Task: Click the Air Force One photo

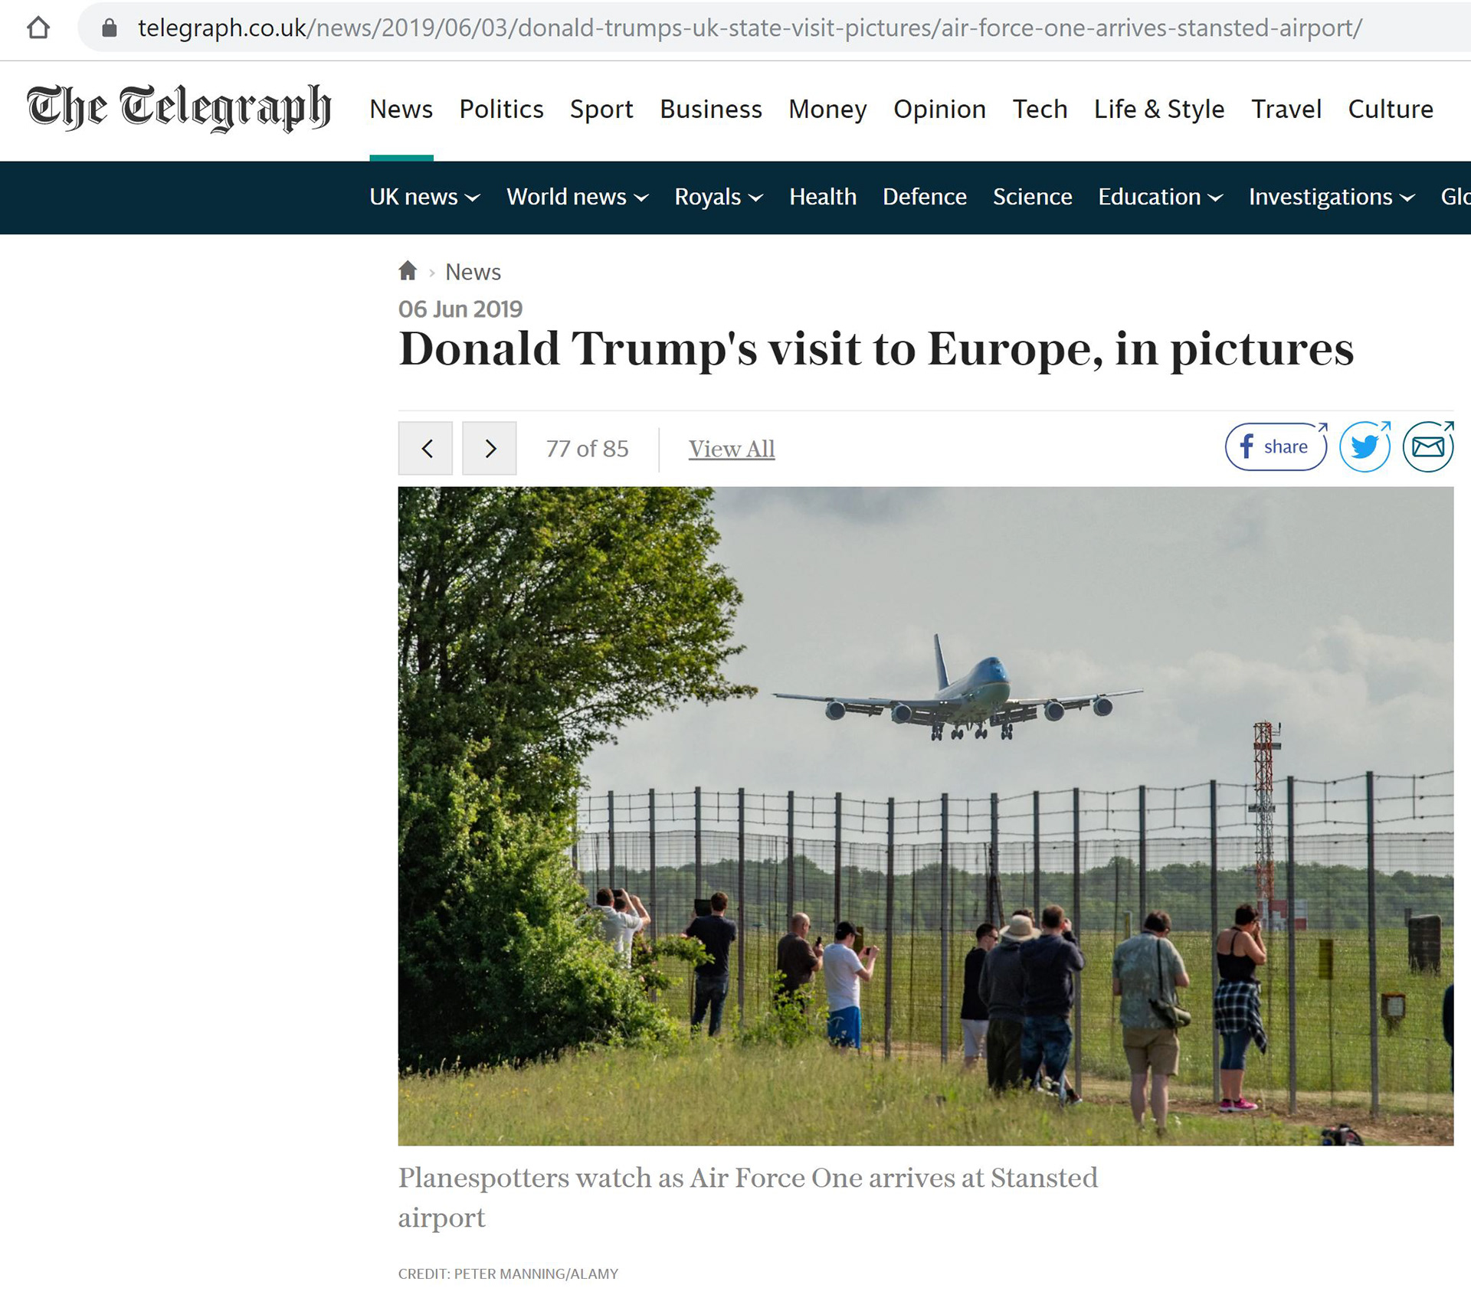Action: coord(926,816)
